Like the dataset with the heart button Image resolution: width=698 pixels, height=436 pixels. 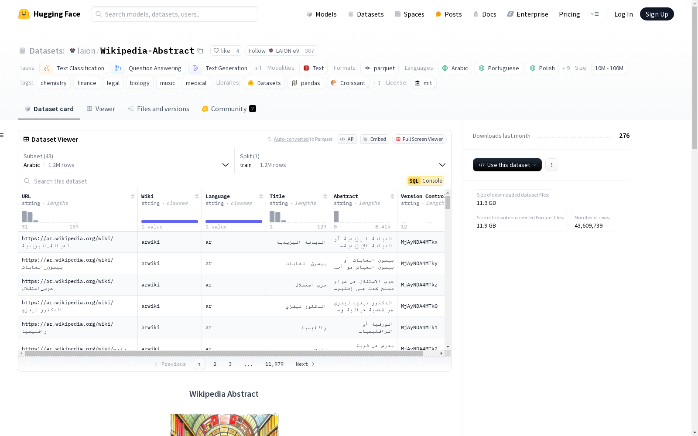click(x=222, y=51)
